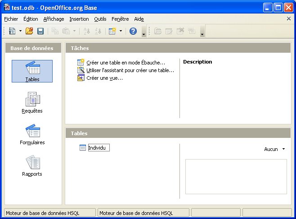Select the Individu table entry
Viewport: 296px width, 219px height.
[x=99, y=148]
